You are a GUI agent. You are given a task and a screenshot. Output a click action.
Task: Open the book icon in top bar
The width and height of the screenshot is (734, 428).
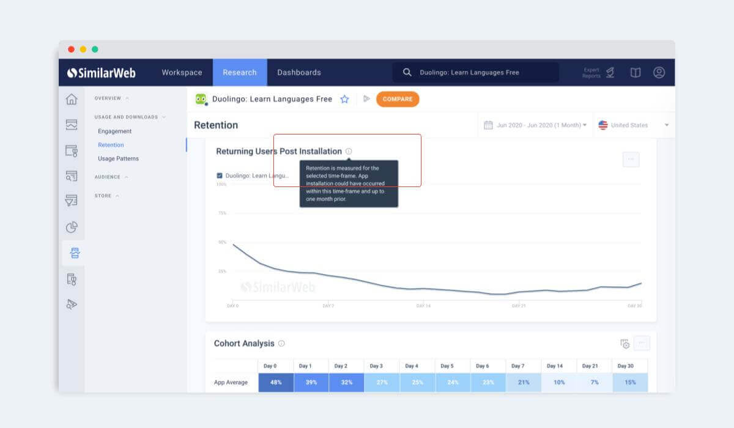636,72
